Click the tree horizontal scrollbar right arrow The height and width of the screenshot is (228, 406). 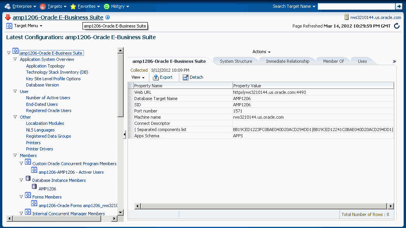(x=114, y=218)
